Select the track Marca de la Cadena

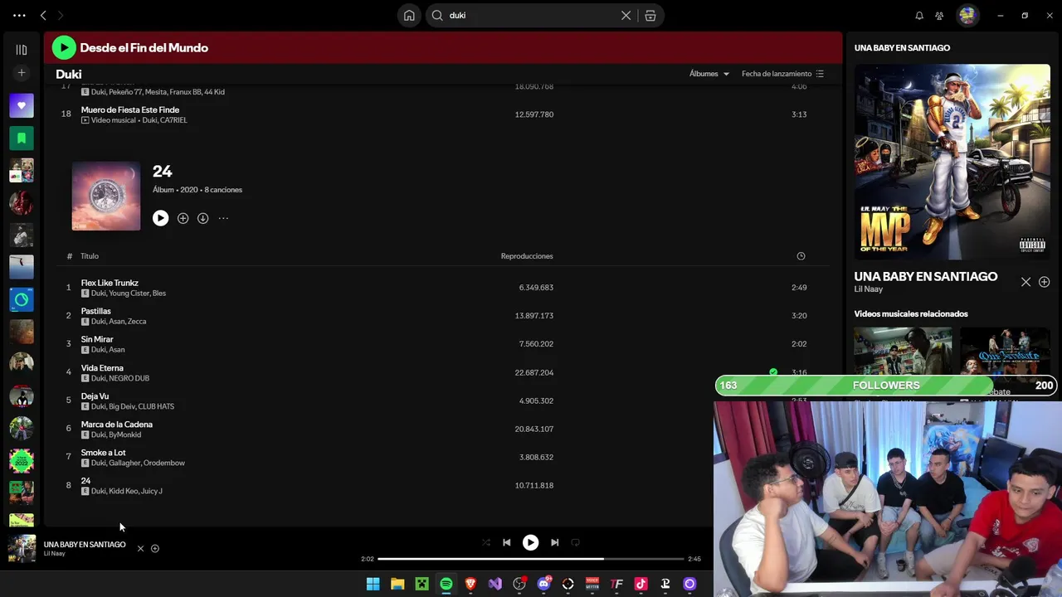(117, 425)
